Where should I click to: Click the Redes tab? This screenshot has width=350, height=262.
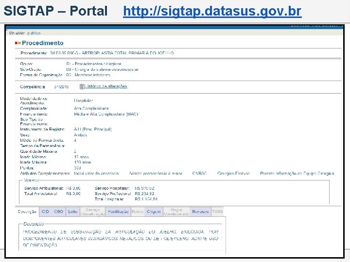(x=138, y=212)
